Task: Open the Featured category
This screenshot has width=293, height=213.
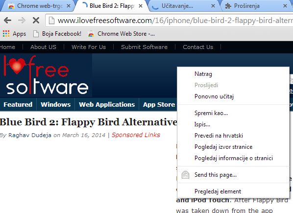Action: pyautogui.click(x=18, y=104)
